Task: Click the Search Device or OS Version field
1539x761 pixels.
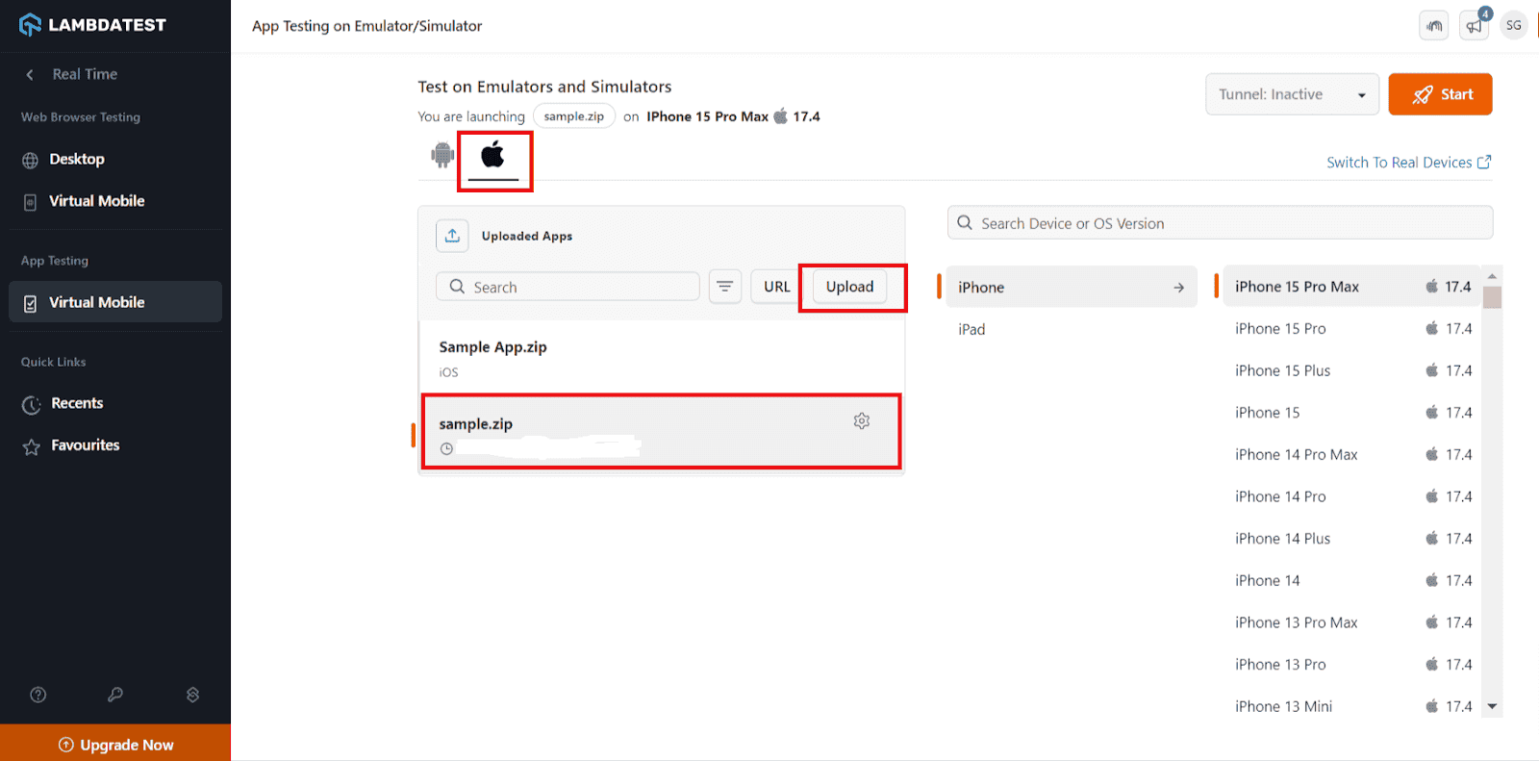Action: (x=1220, y=223)
